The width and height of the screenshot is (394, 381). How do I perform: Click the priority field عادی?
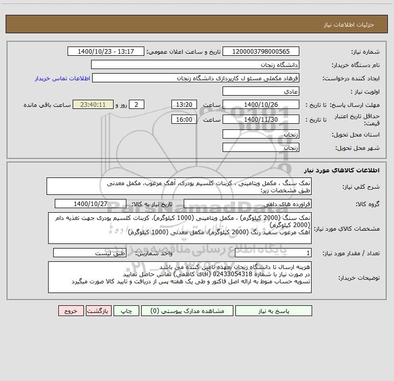pos(261,91)
